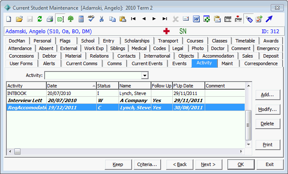This screenshot has width=288, height=174.
Task: Click the Copy two-pages icon
Action: [x=112, y=19]
